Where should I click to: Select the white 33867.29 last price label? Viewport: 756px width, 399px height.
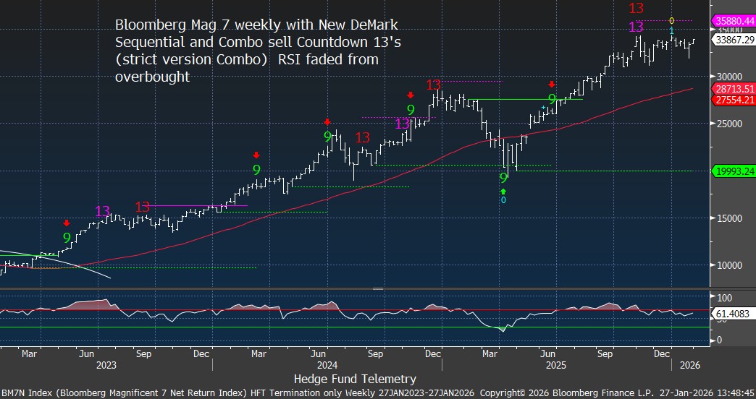click(x=734, y=41)
